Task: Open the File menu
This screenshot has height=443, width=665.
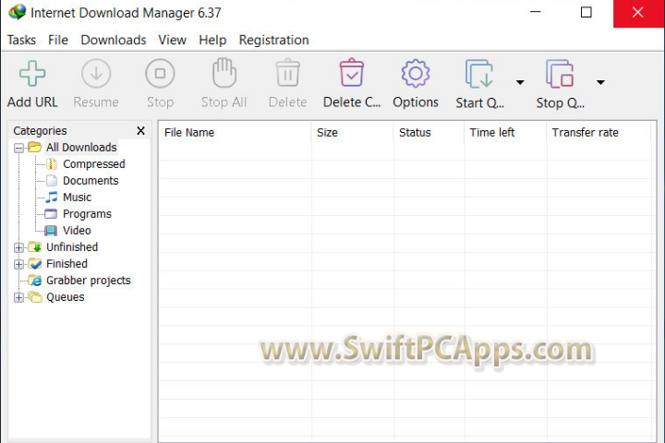Action: pos(58,40)
